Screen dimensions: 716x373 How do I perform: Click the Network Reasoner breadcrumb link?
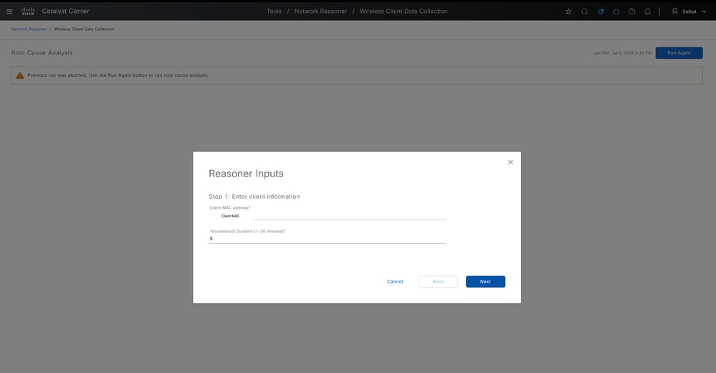point(29,29)
